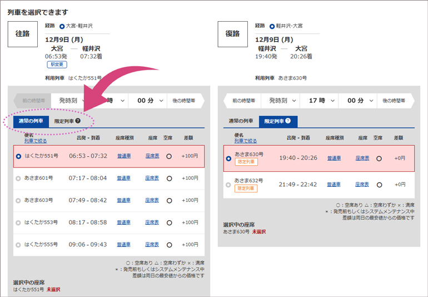
Task: Open 座席表 link for あさま632号
Action: 362,185
